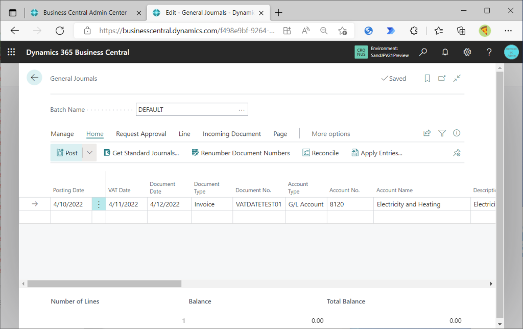Viewport: 523px width, 329px height.
Task: Expand the Post dropdown arrow
Action: [x=89, y=153]
